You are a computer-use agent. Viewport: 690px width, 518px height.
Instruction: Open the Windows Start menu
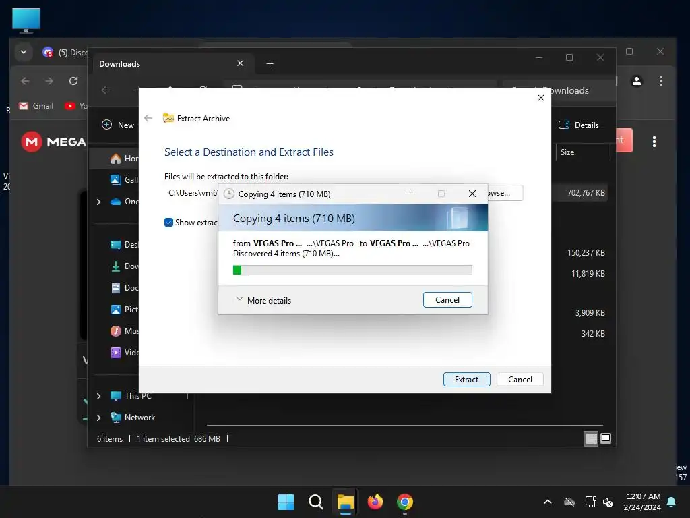(286, 502)
